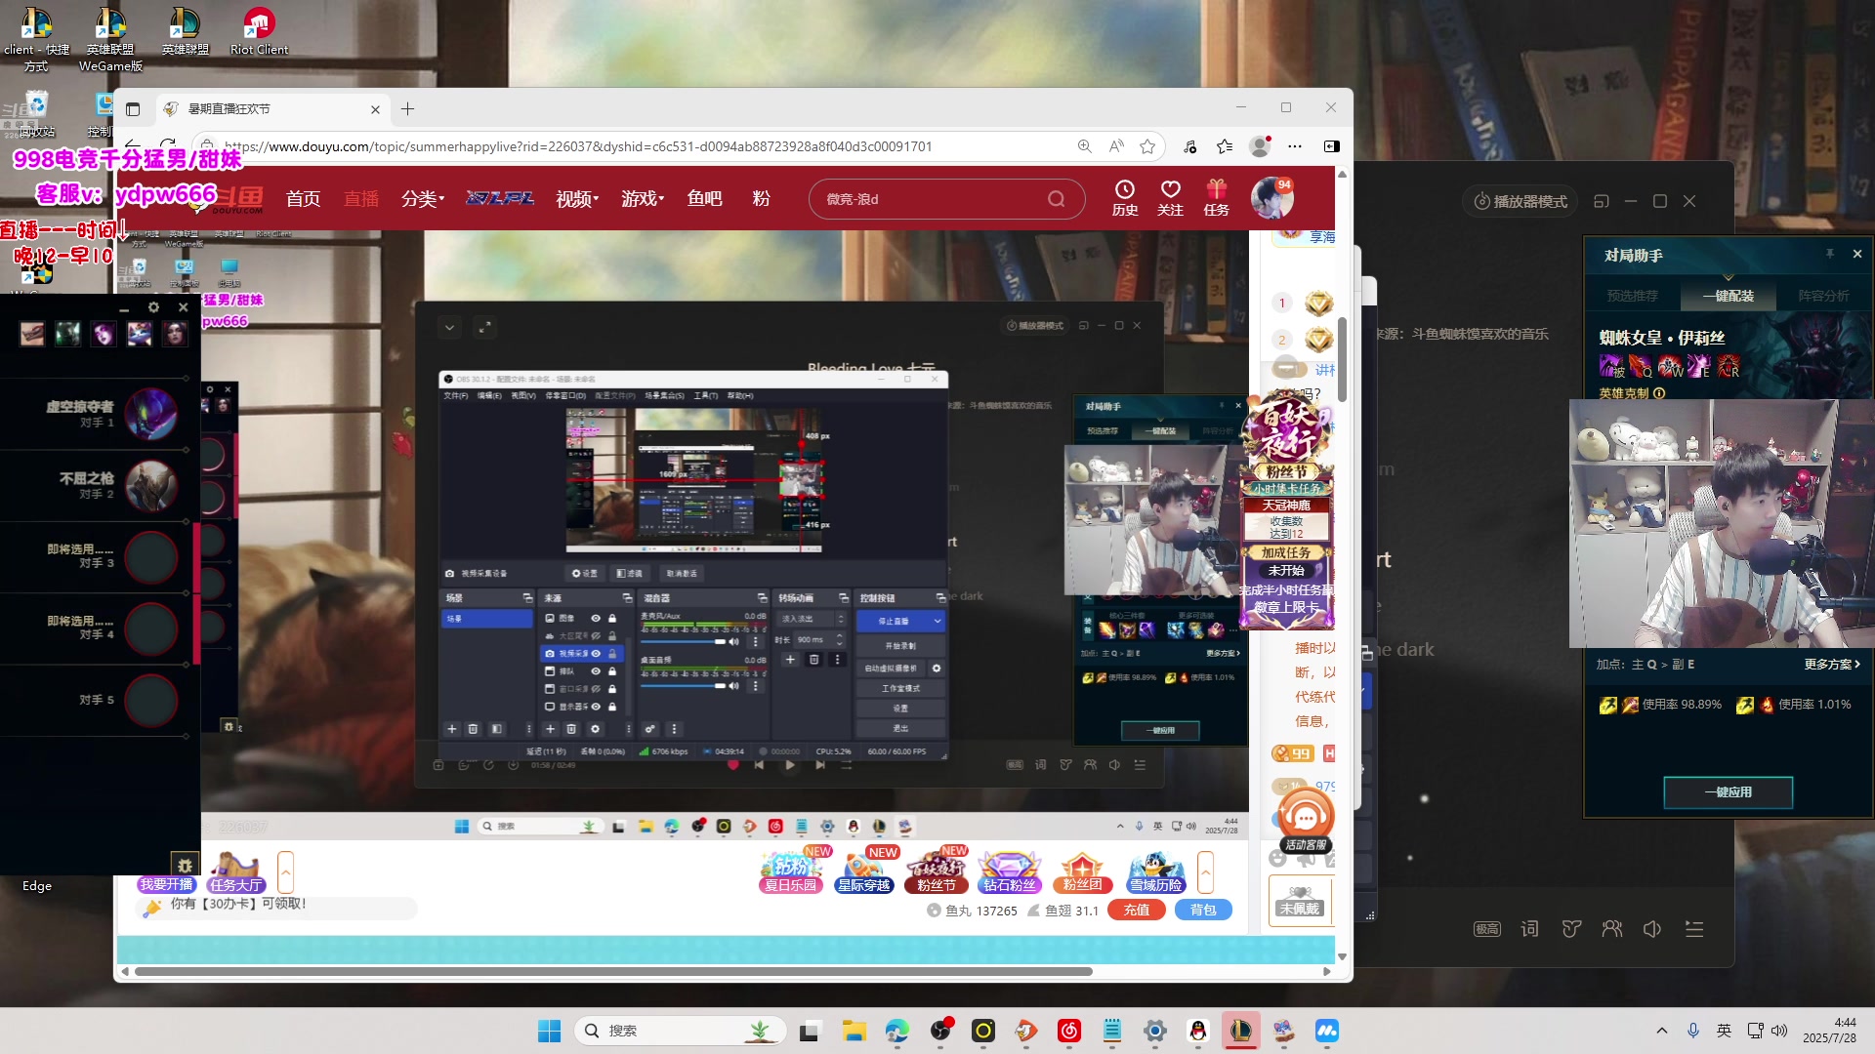
Task: Open a new browser tab
Action: (407, 109)
